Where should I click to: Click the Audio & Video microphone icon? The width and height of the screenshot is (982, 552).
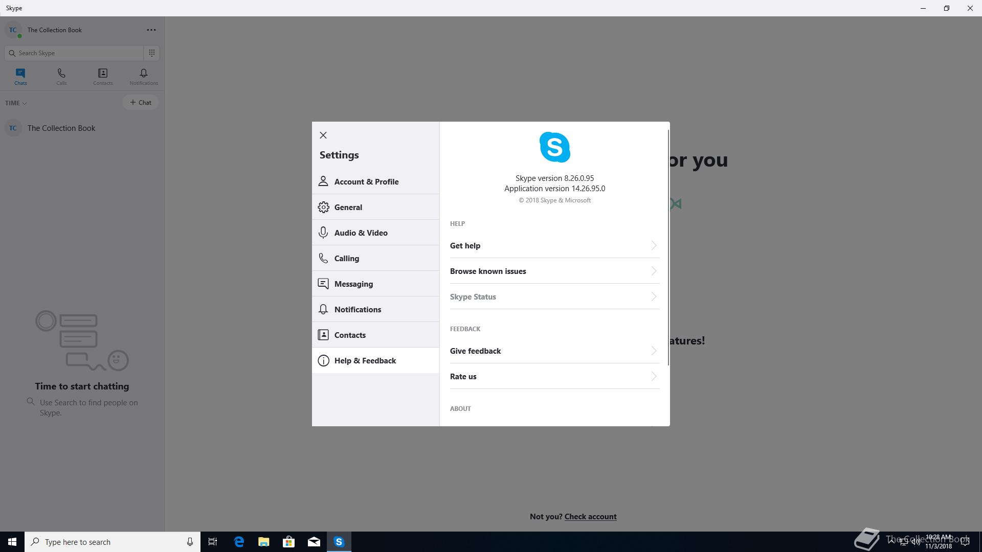[323, 233]
